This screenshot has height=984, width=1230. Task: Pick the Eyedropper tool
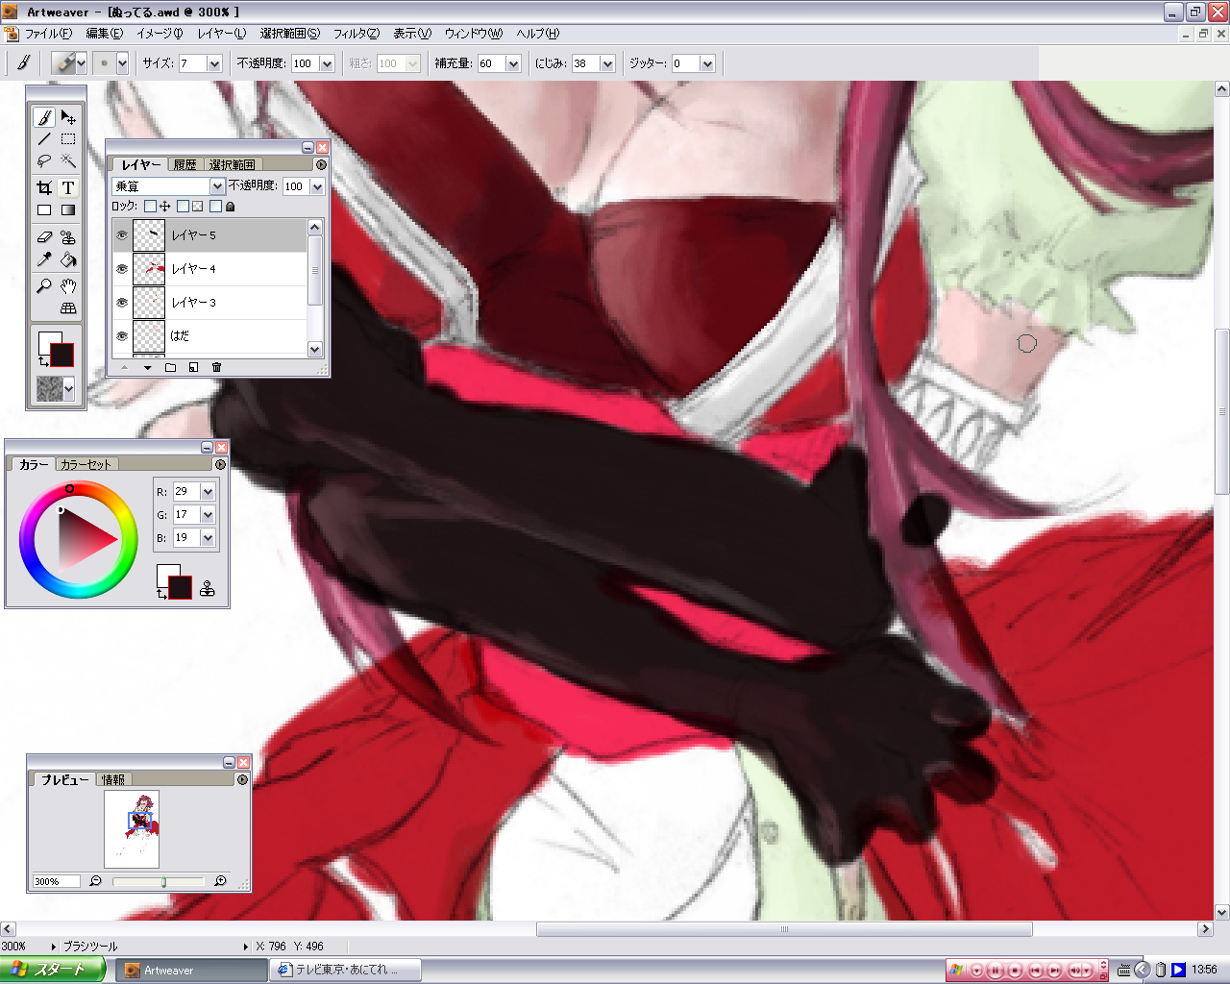point(44,259)
